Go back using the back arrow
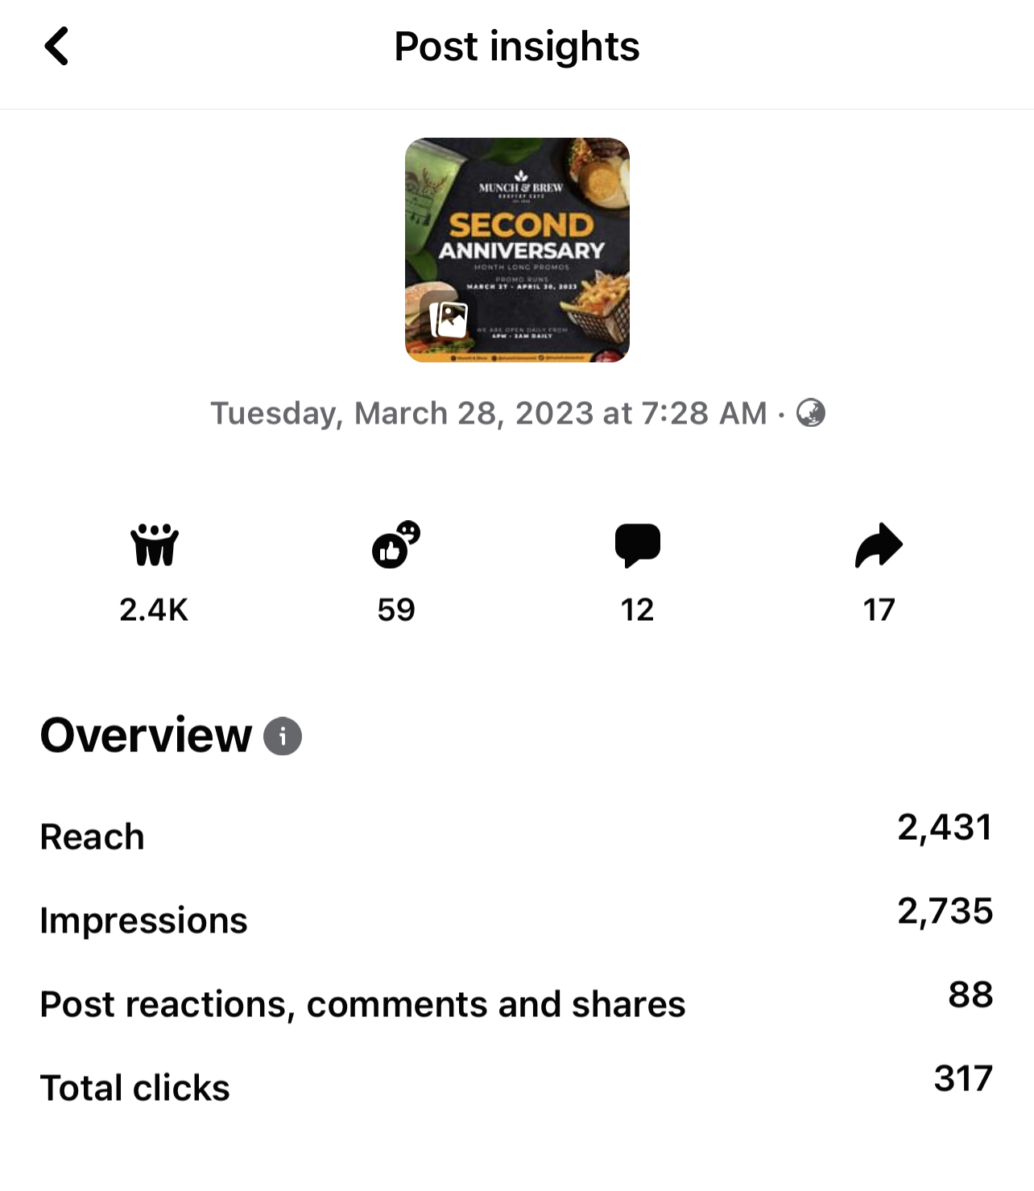 point(56,46)
